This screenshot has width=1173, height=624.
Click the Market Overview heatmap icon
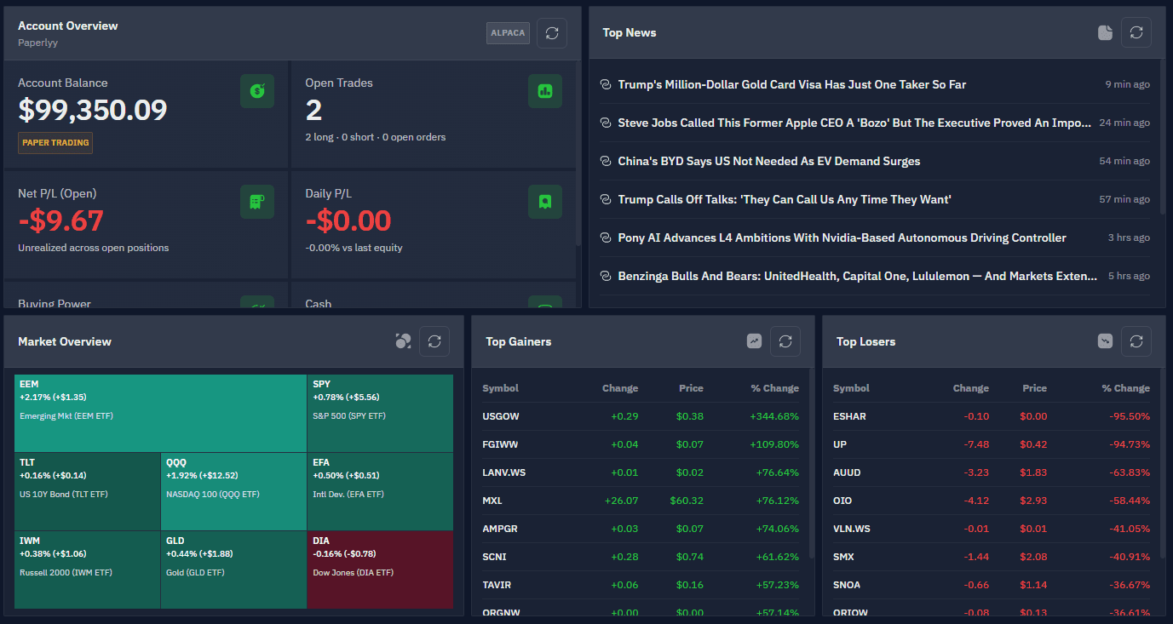pyautogui.click(x=403, y=341)
